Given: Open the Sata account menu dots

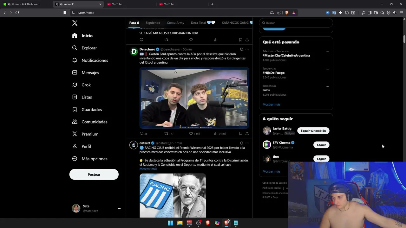Looking at the screenshot, I should (x=120, y=208).
